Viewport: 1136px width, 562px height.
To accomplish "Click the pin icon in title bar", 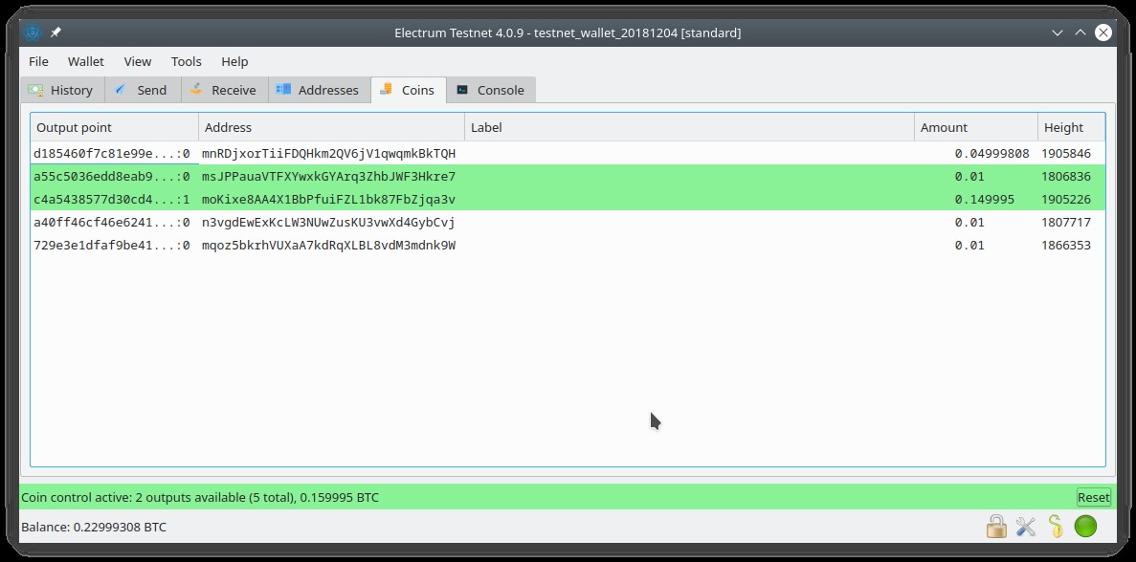I will point(56,32).
